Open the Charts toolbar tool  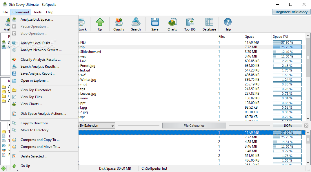[172, 24]
